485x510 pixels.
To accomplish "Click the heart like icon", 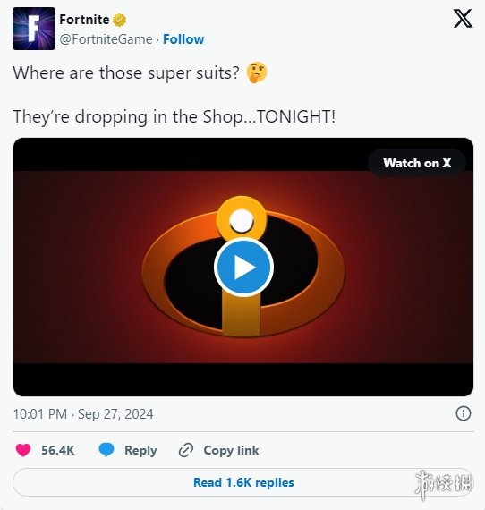I will [23, 450].
